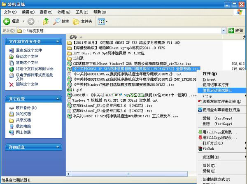The image size is (247, 184).
Task: Choose 使用记事本打开 in context menu
Action: 221,85
